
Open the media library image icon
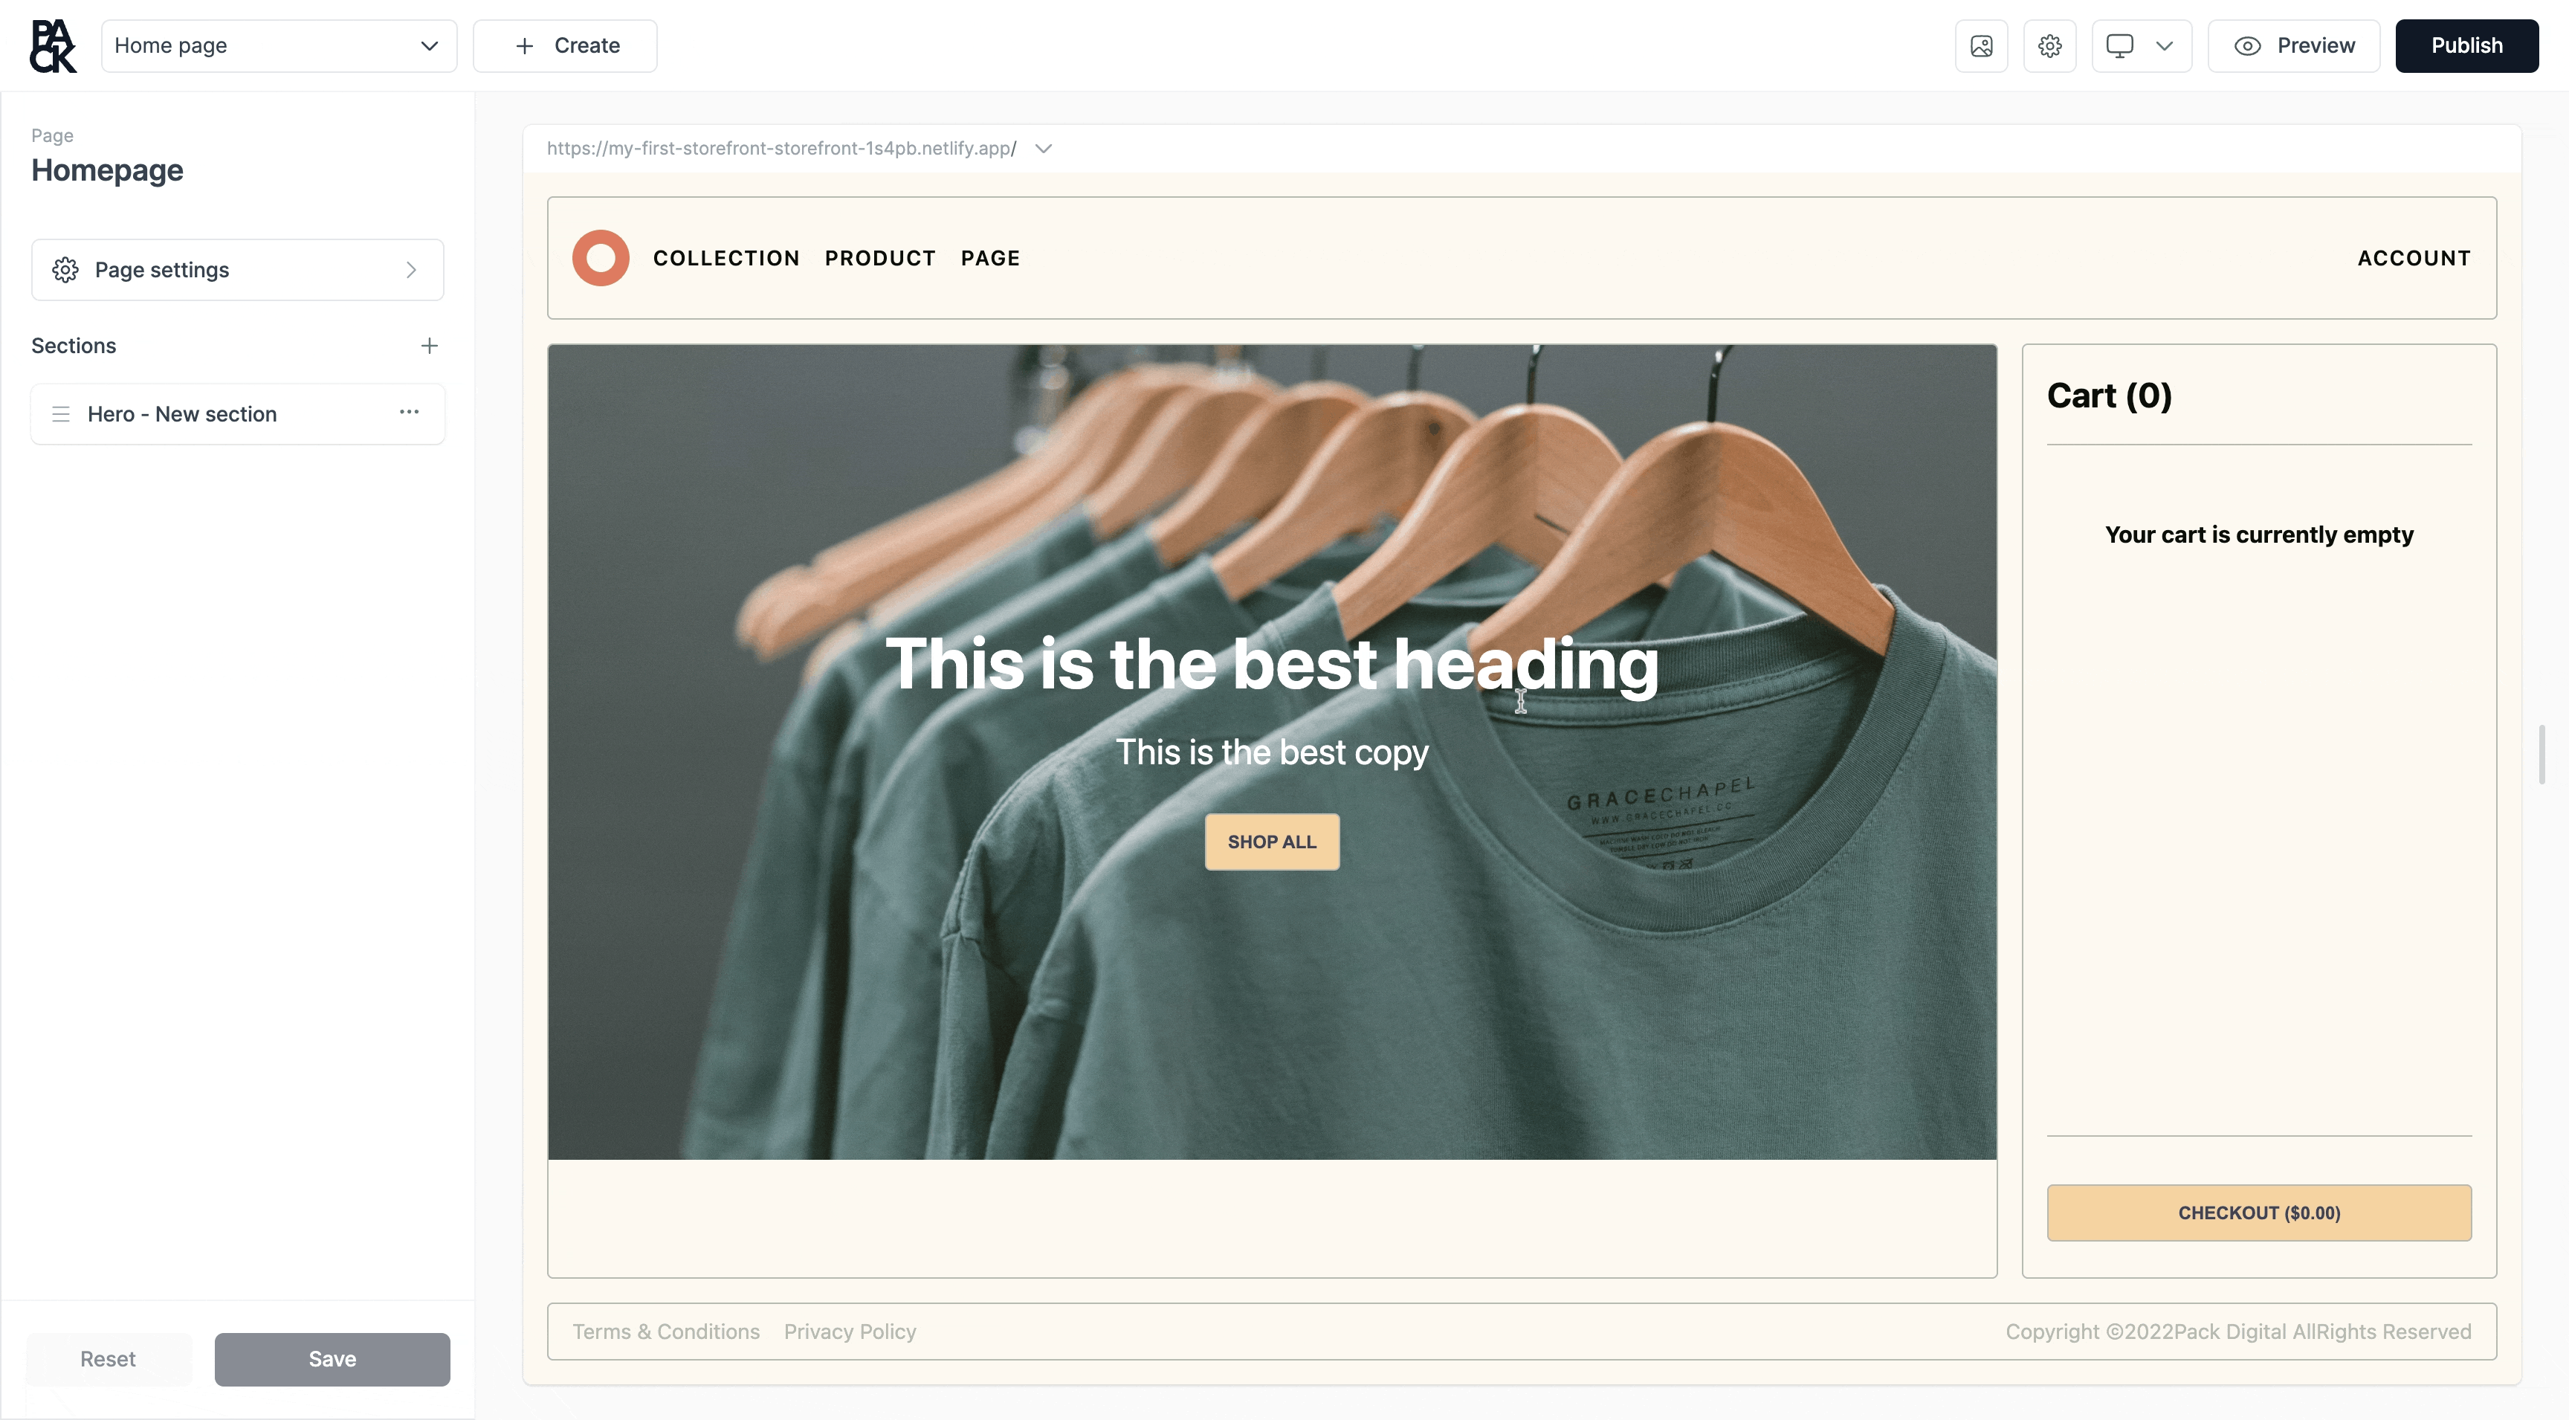(1980, 46)
